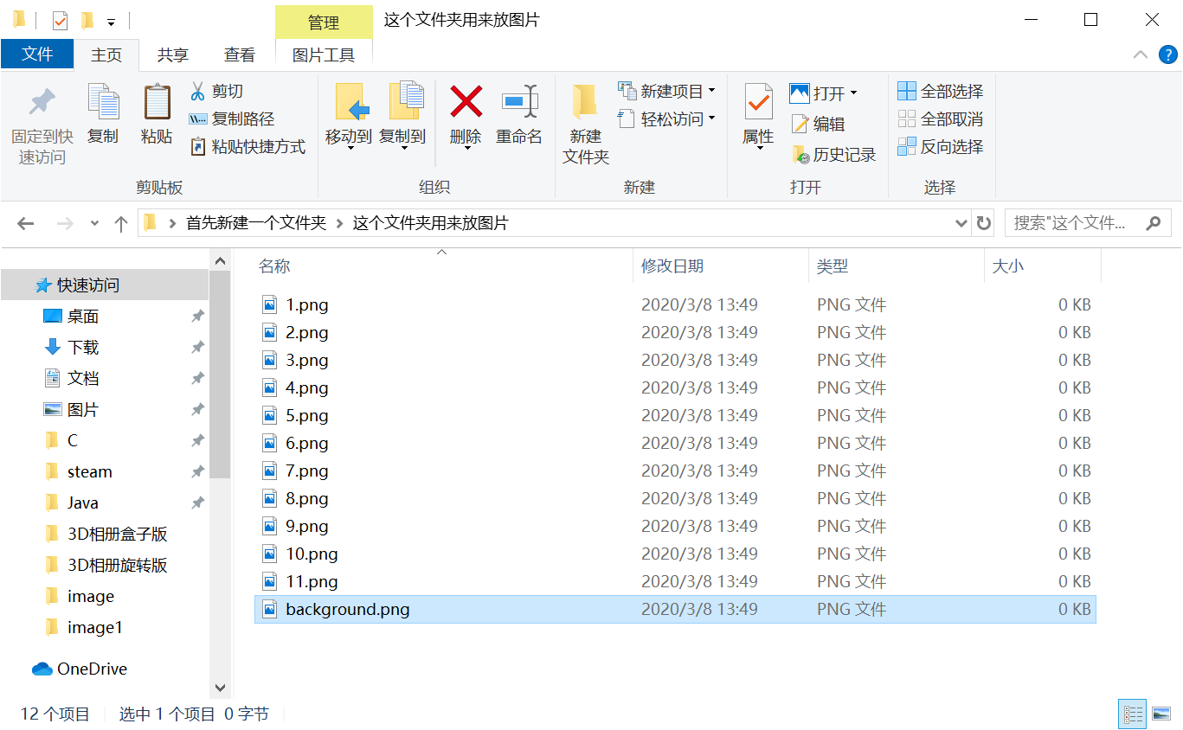
Task: Select file background.png
Action: (675, 609)
